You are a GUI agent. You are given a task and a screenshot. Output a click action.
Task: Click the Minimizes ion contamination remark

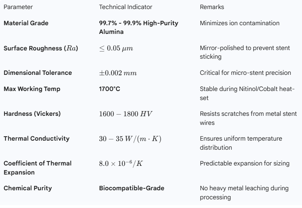pyautogui.click(x=240, y=23)
